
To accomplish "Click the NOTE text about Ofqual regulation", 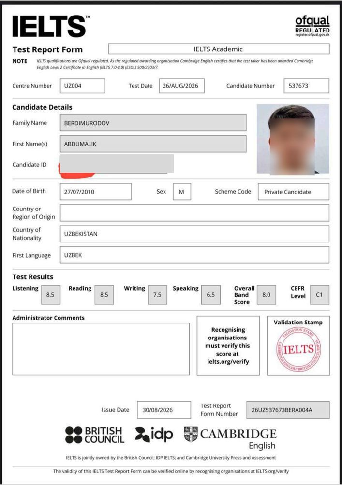I will (175, 64).
